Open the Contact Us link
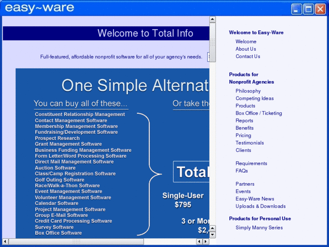 point(248,56)
